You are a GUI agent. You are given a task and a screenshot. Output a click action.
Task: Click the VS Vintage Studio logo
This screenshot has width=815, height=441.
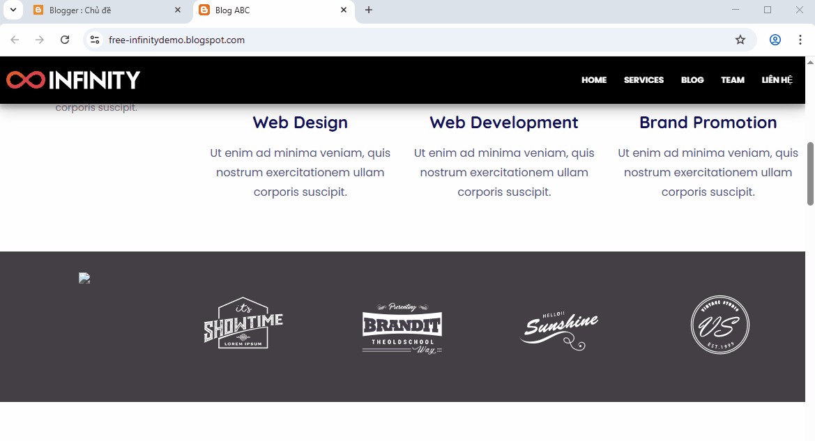[x=720, y=325]
